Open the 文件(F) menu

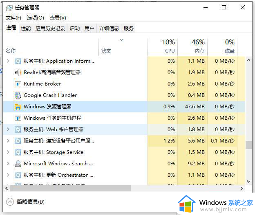pos(13,18)
